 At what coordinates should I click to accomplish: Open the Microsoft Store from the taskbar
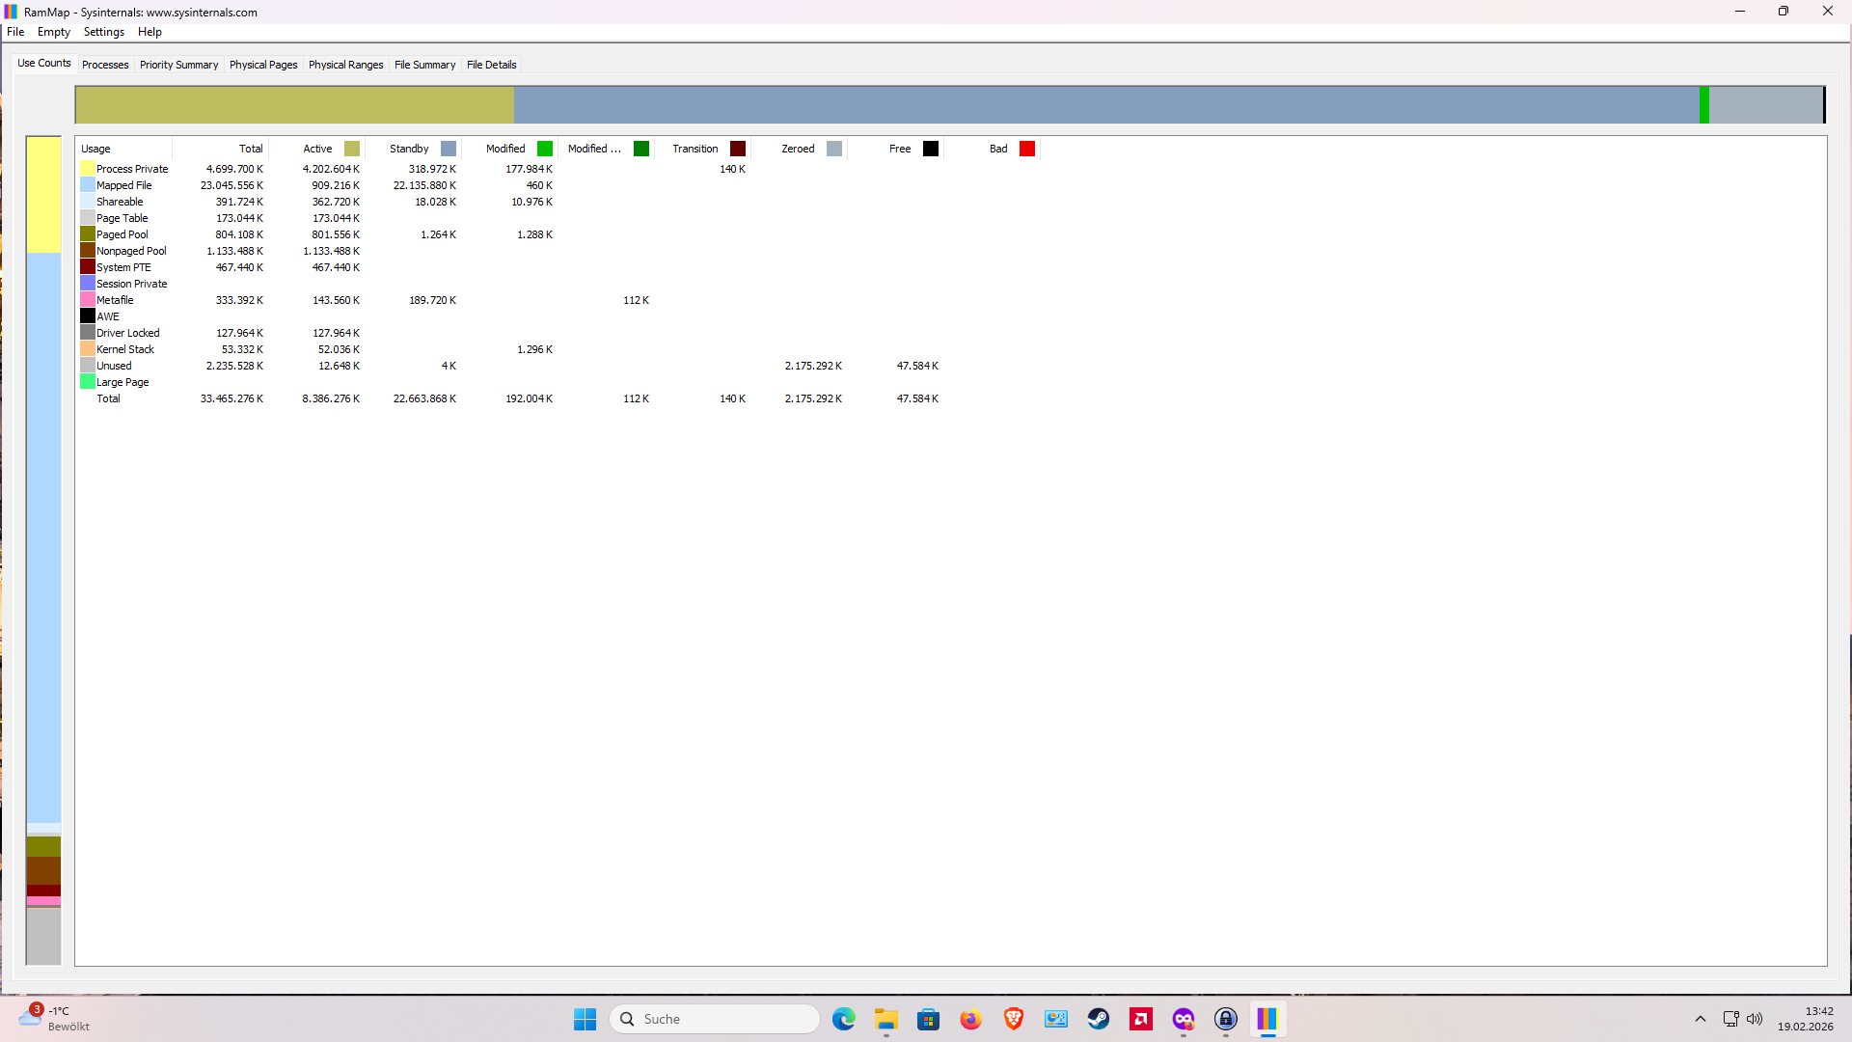(x=929, y=1019)
